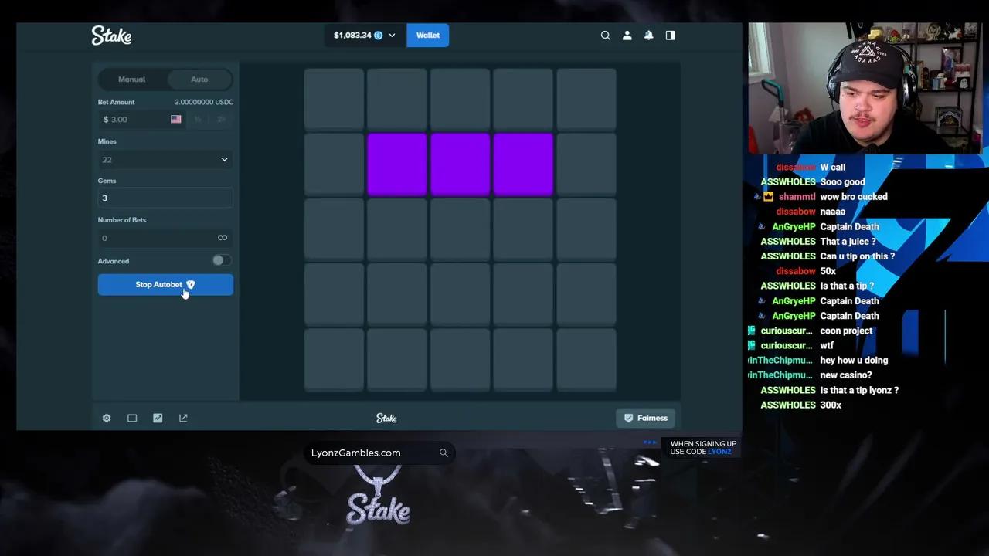This screenshot has height=556, width=989.
Task: Toggle the Advanced switch
Action: (x=221, y=261)
